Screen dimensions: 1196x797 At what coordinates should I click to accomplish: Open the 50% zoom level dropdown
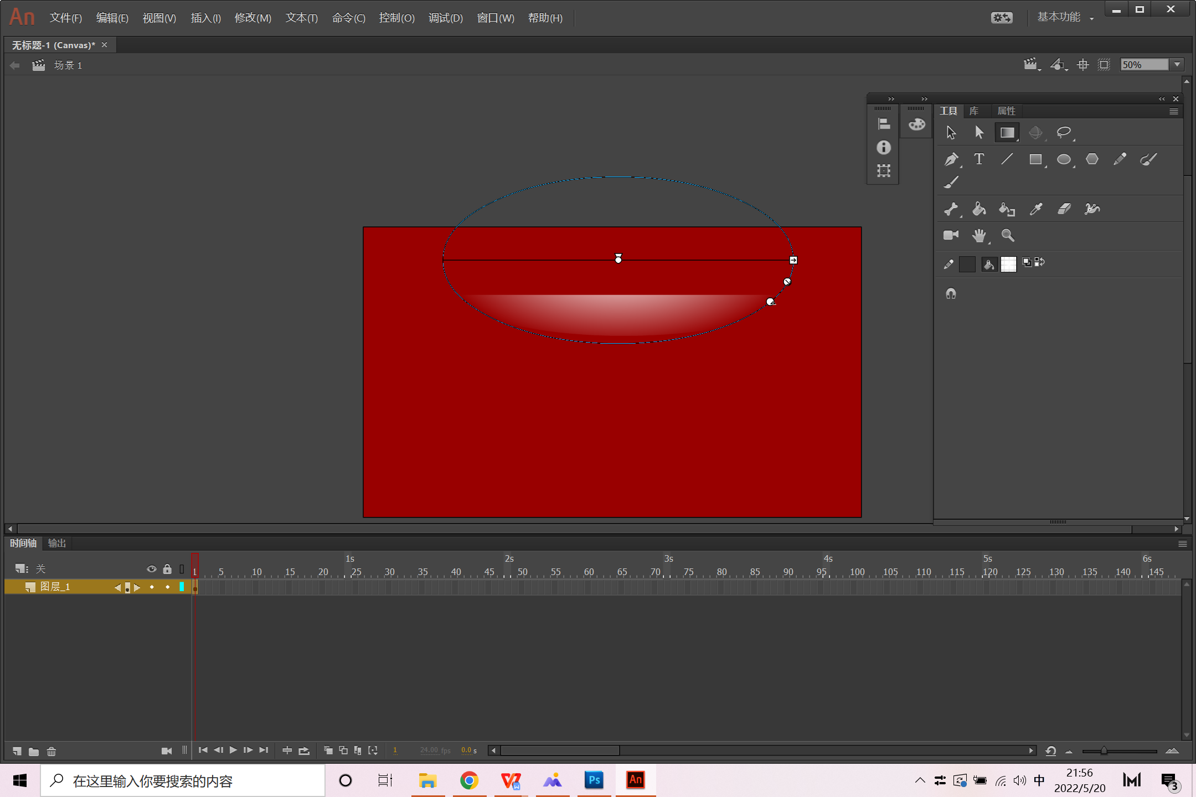[x=1178, y=65]
